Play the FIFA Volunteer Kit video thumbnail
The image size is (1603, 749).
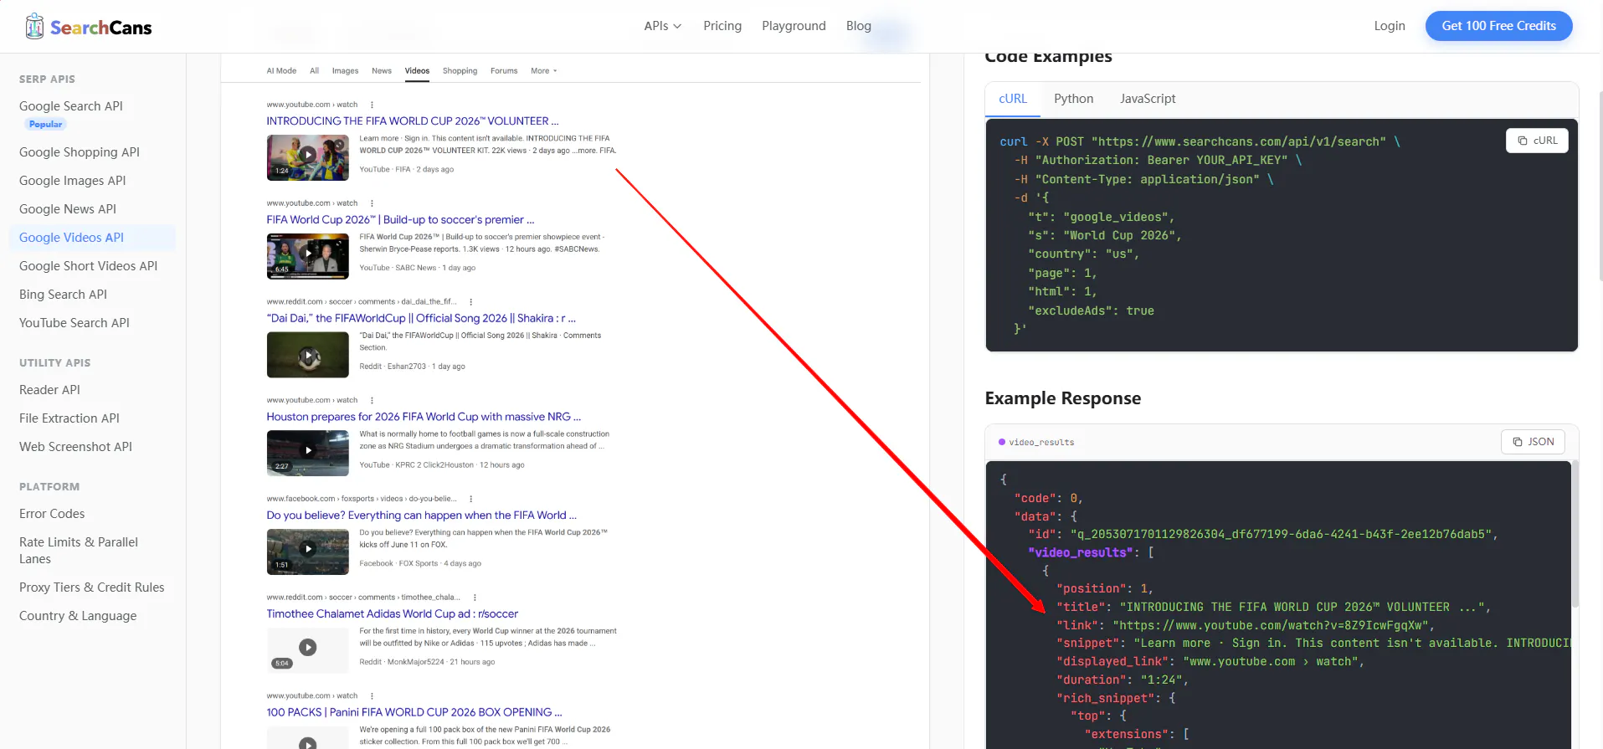[308, 157]
